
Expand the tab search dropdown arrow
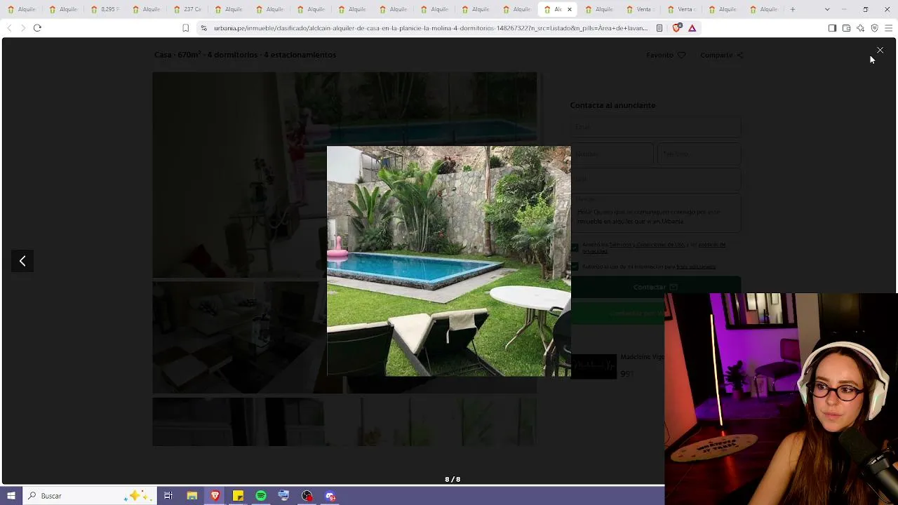tap(827, 9)
